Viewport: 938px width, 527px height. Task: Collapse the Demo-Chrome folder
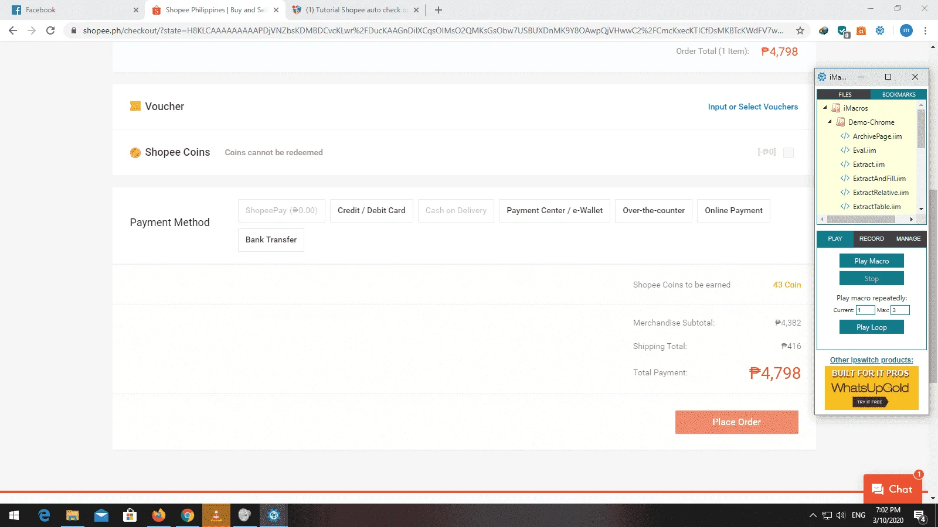tap(830, 122)
